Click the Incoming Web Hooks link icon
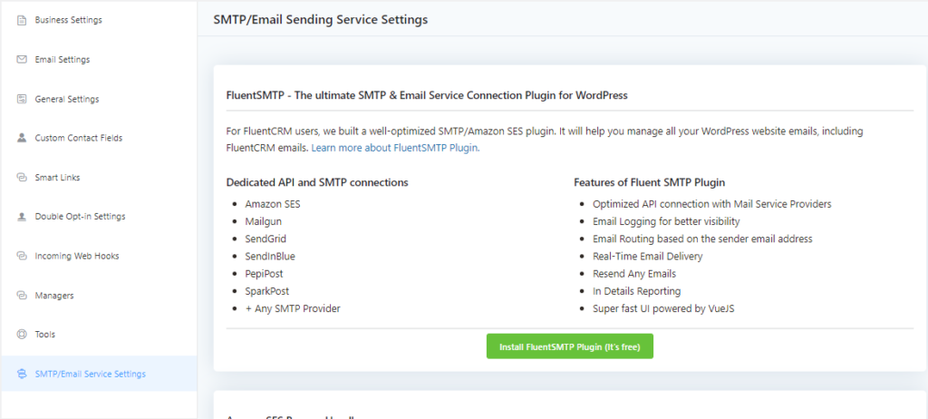928x419 pixels. [22, 256]
